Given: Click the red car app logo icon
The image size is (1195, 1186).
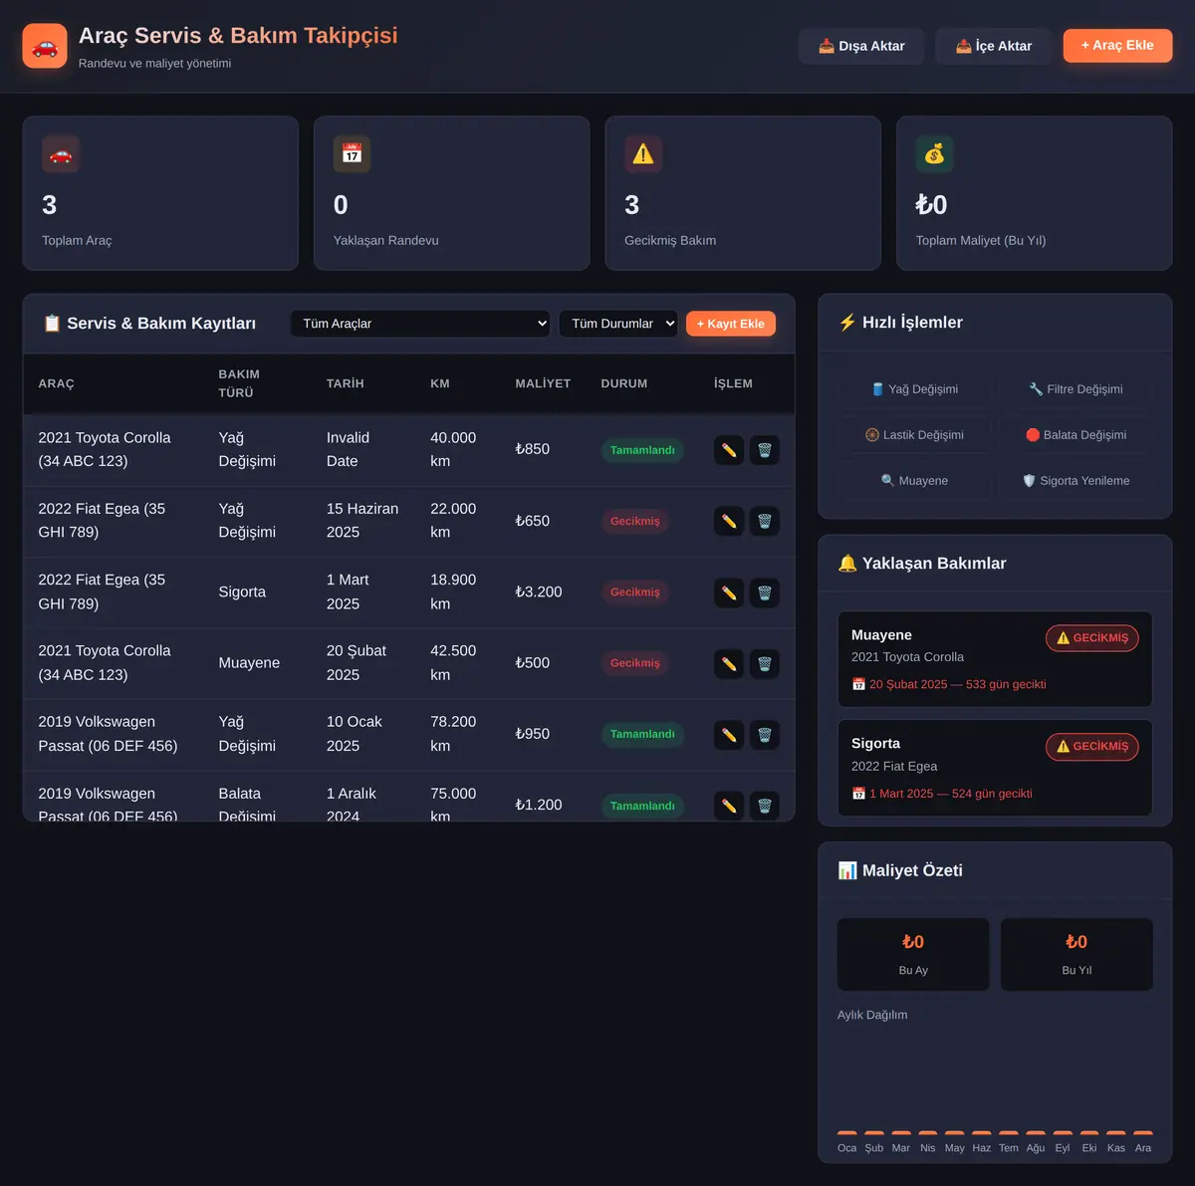Looking at the screenshot, I should pos(45,46).
